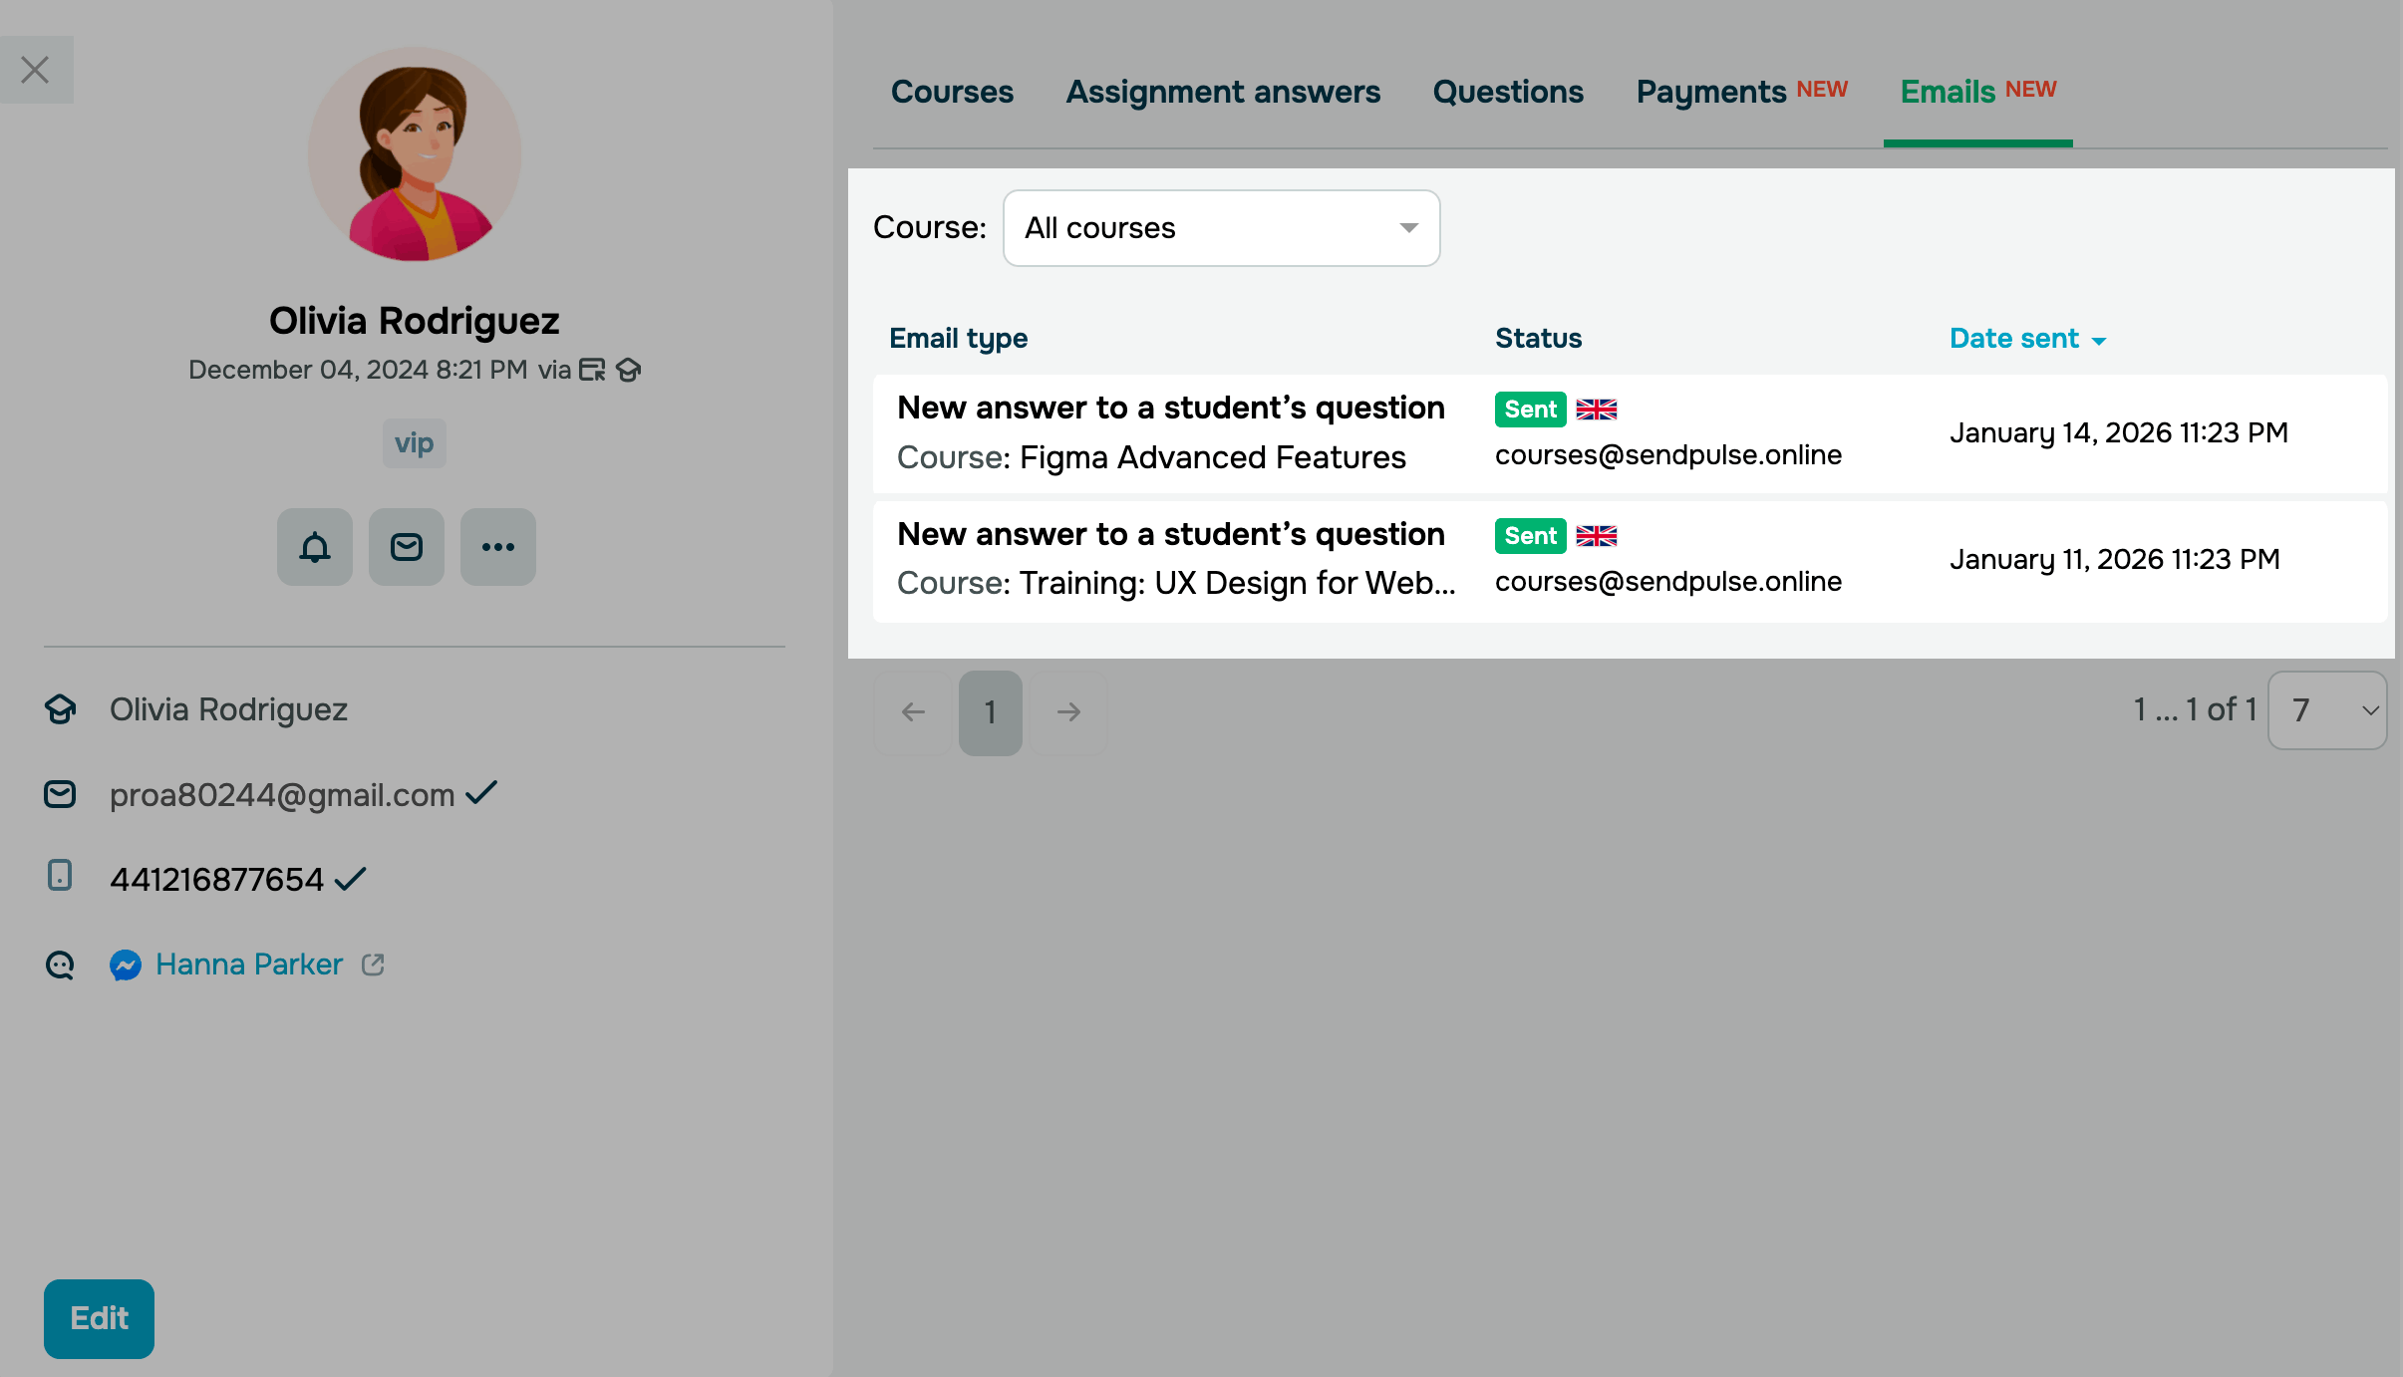Viewport: 2403px width, 1377px height.
Task: Close the student profile panel with X
Action: [x=36, y=70]
